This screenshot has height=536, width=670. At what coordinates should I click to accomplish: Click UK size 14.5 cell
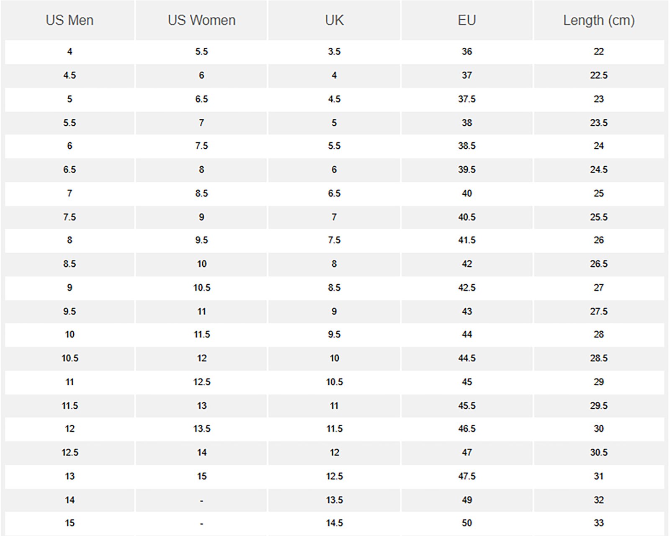(x=334, y=523)
